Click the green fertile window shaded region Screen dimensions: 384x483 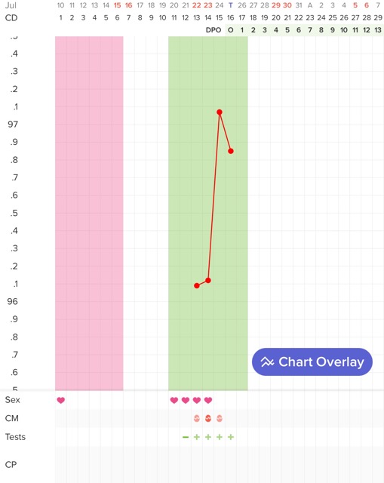click(208, 213)
